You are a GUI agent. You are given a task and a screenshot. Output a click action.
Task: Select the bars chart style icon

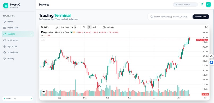84,27
